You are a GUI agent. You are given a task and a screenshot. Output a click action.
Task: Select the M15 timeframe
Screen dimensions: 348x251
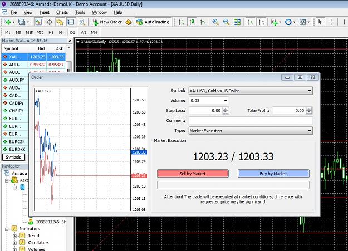[30, 32]
